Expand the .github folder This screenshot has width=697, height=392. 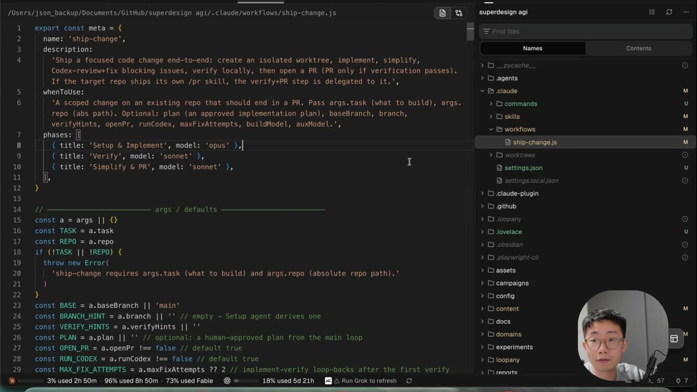(x=482, y=206)
